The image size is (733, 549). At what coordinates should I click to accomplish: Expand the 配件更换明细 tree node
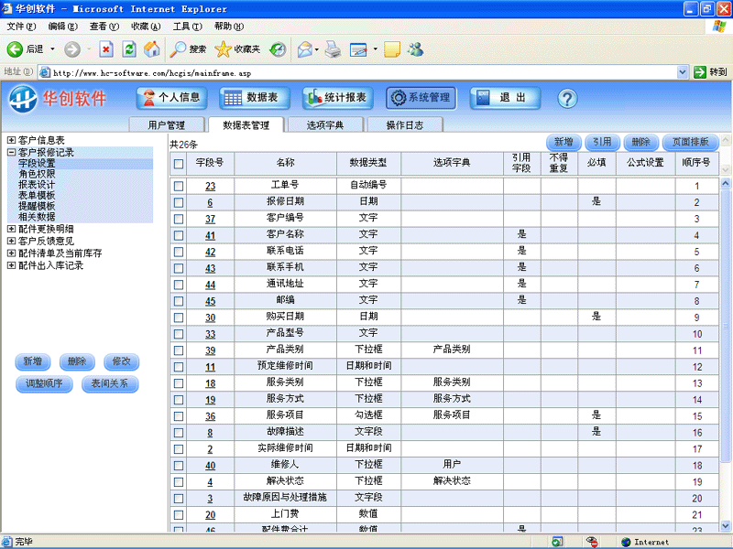pos(11,228)
